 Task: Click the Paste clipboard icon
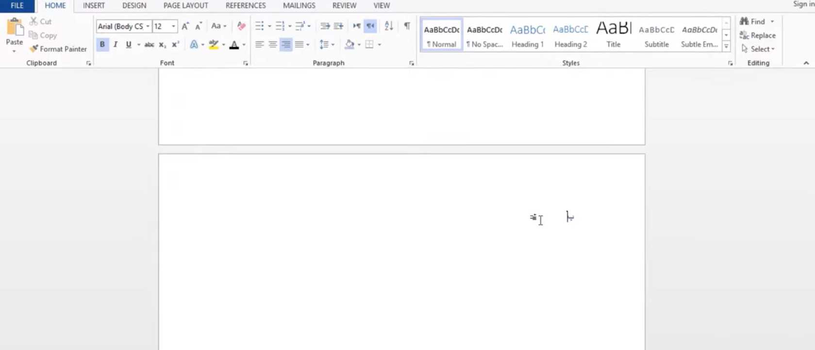tap(15, 28)
